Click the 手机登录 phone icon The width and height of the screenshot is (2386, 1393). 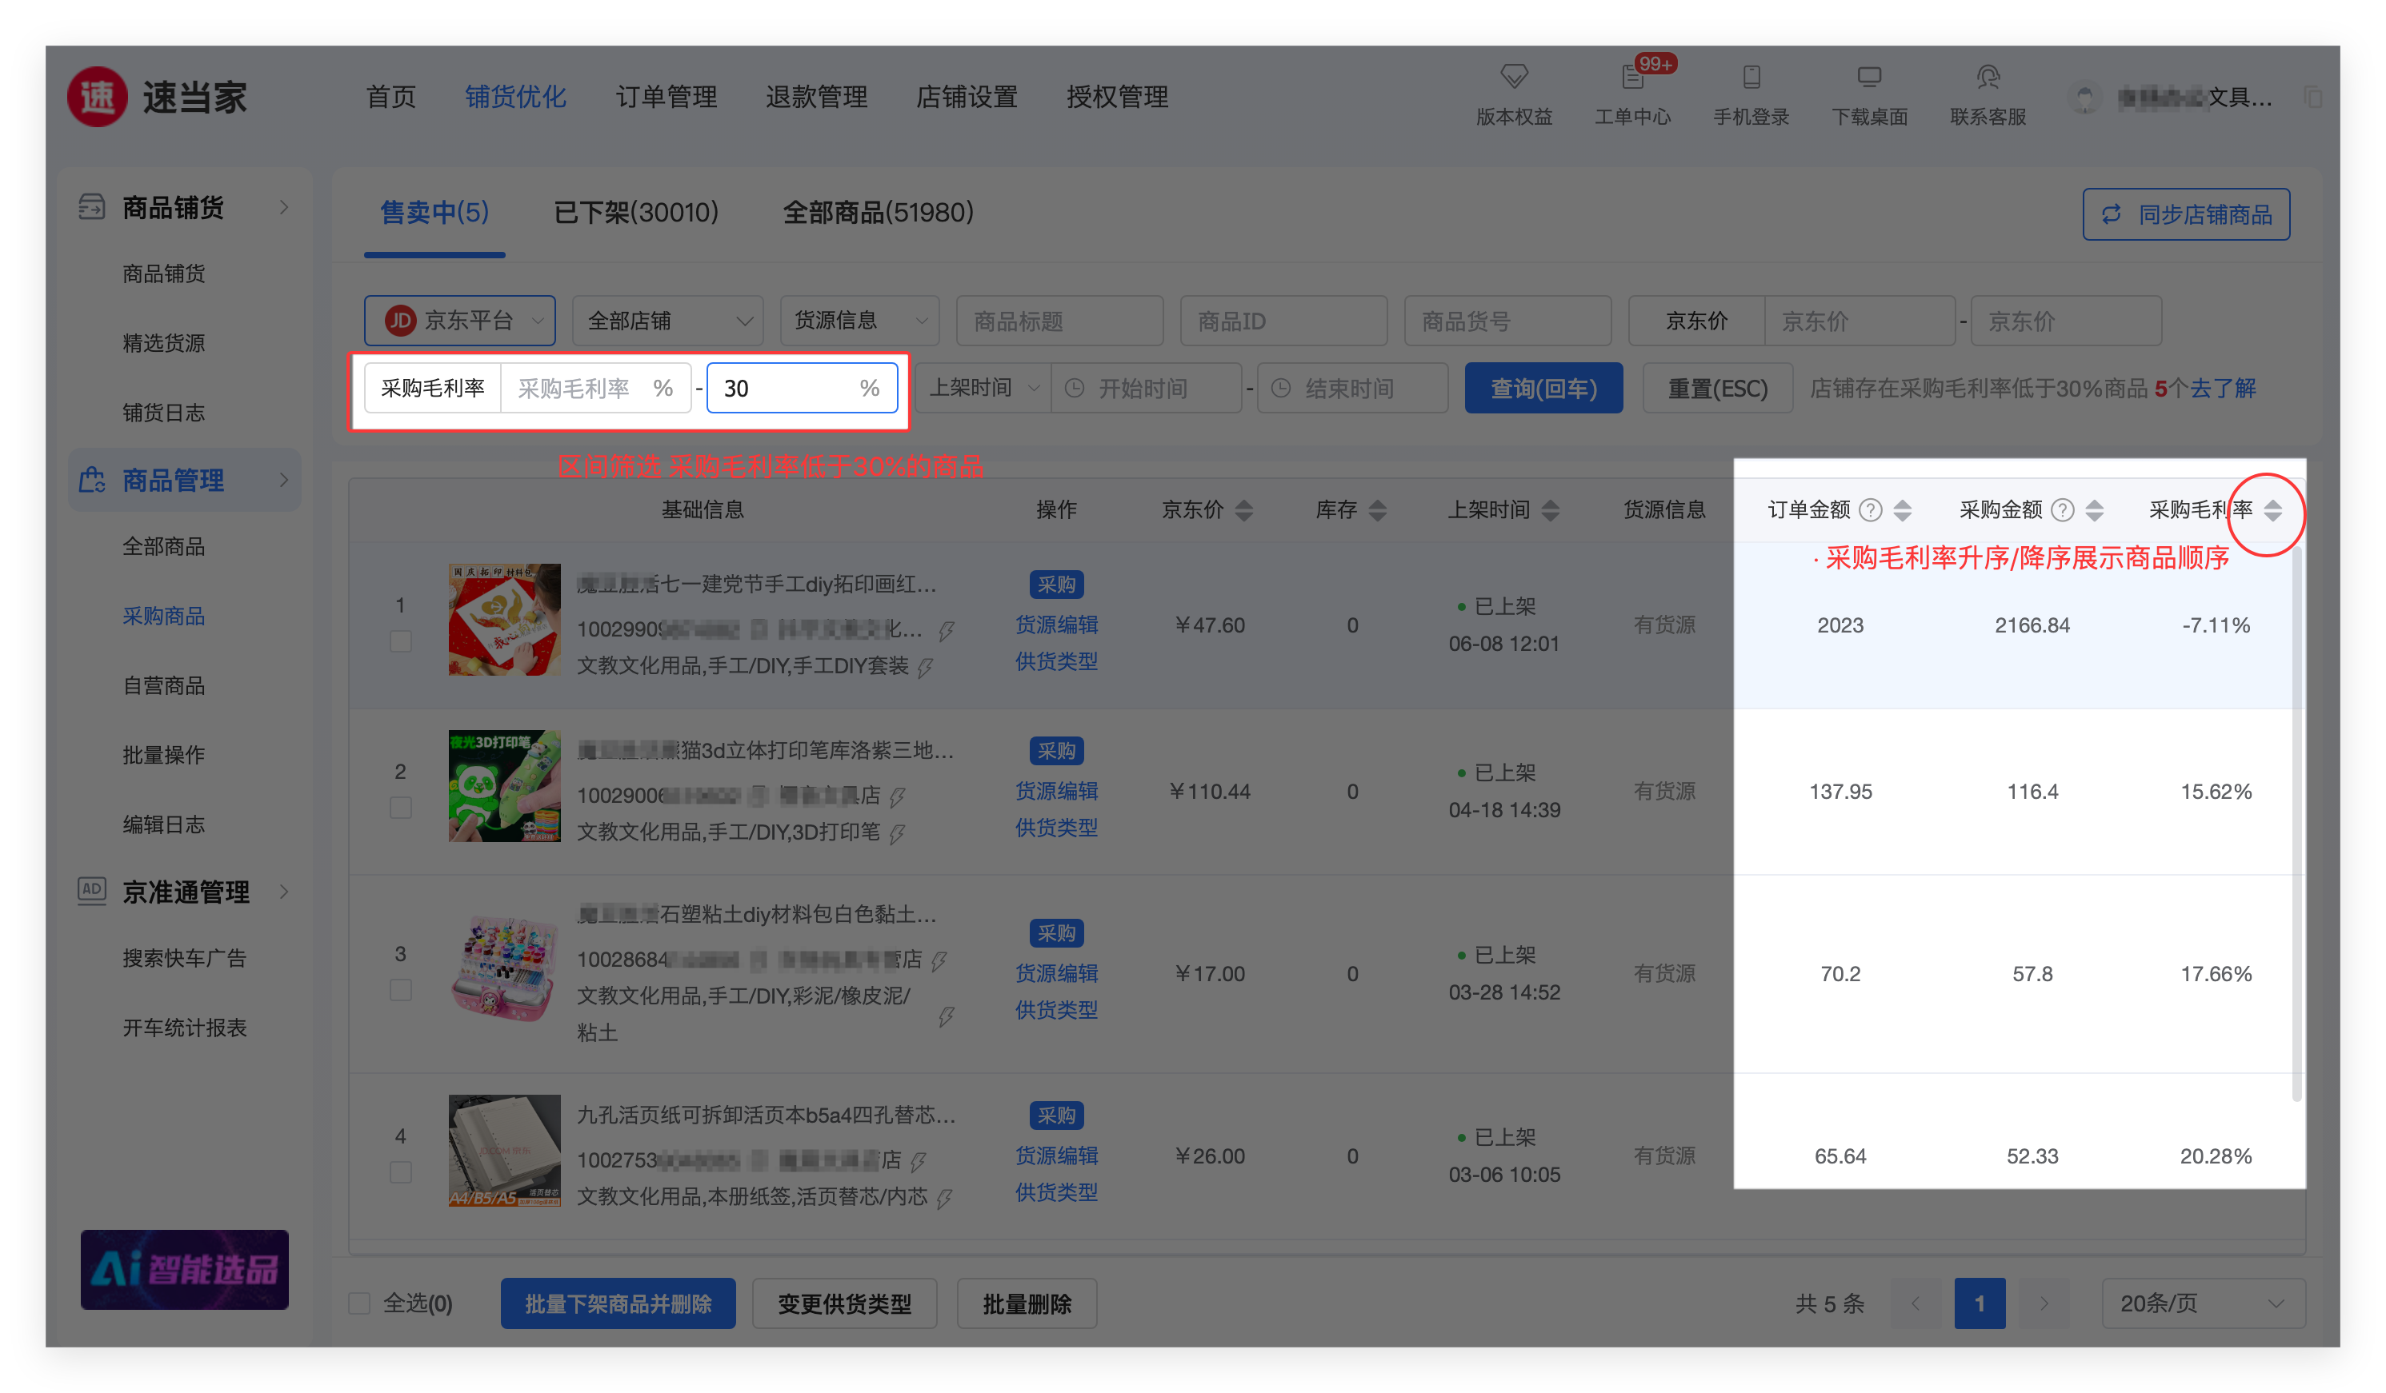pyautogui.click(x=1751, y=77)
